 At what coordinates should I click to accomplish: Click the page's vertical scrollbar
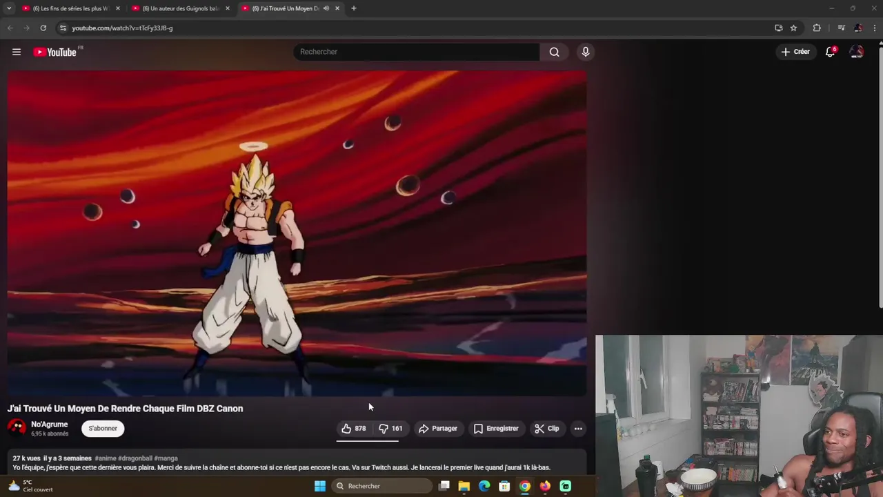pyautogui.click(x=880, y=176)
